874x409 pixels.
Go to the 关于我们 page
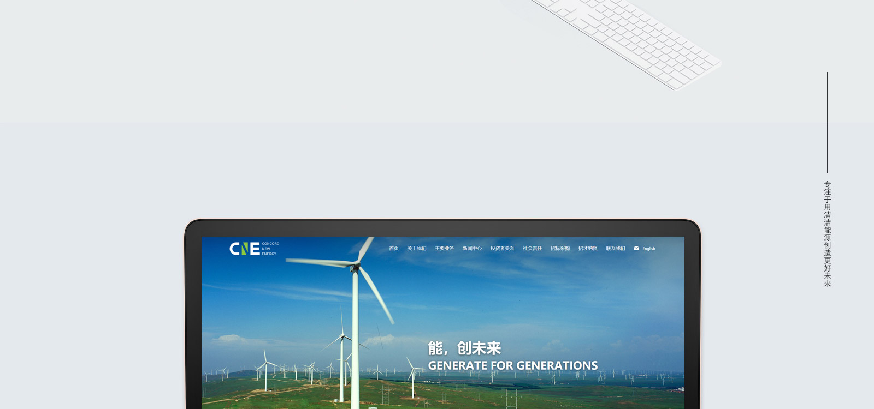click(416, 249)
